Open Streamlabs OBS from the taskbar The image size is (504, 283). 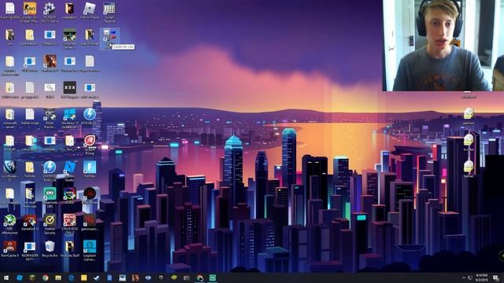click(213, 277)
